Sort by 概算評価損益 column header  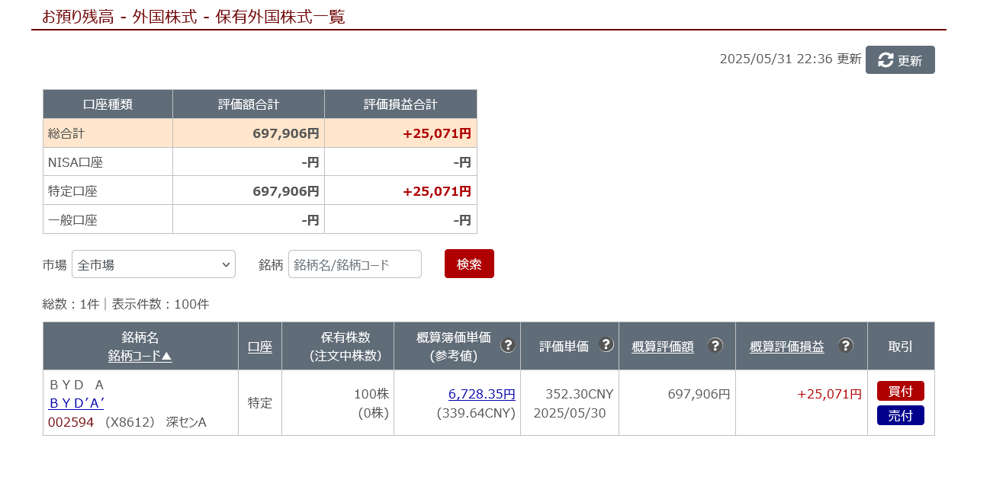[787, 347]
